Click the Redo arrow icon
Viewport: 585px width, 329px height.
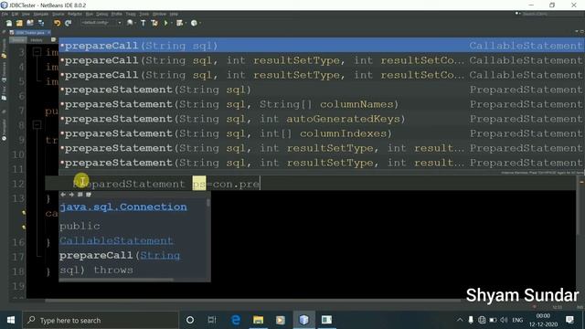(x=68, y=23)
